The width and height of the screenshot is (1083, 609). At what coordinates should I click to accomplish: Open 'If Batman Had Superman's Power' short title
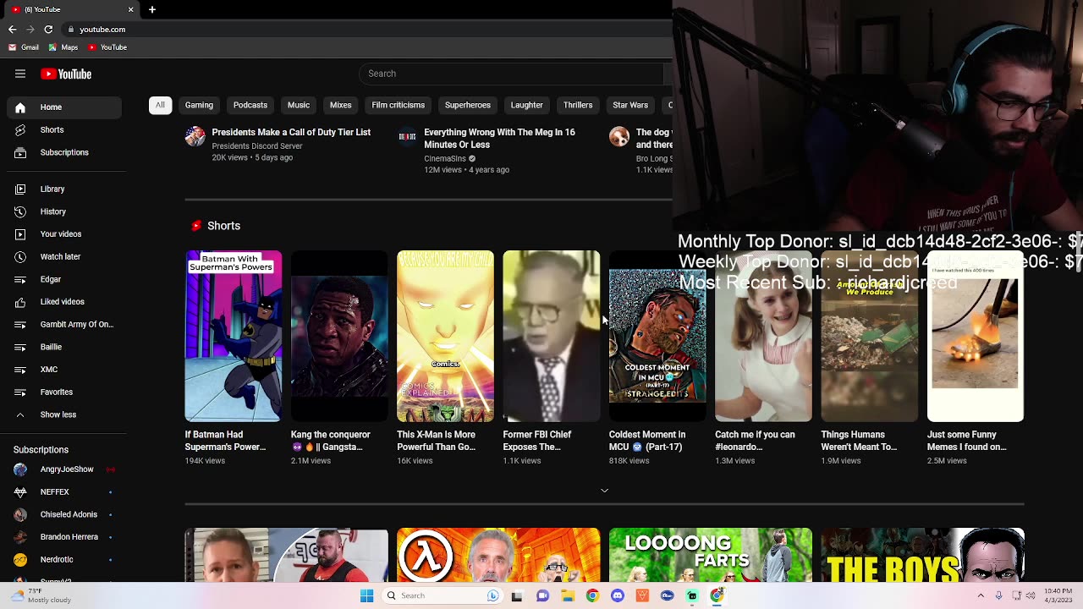tap(225, 441)
